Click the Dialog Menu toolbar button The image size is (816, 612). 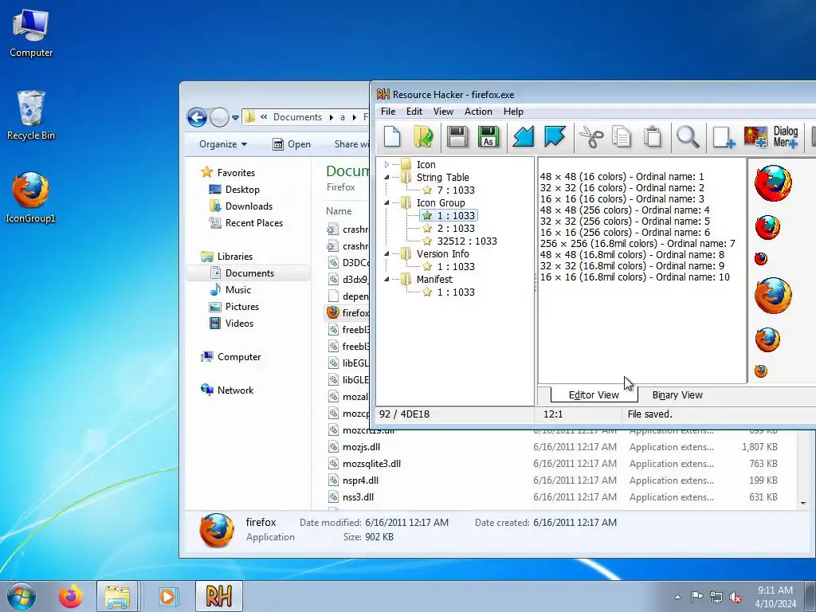[785, 137]
